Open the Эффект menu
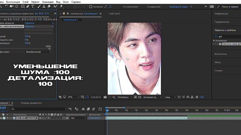This screenshot has width=241, height=135. tap(35, 2)
